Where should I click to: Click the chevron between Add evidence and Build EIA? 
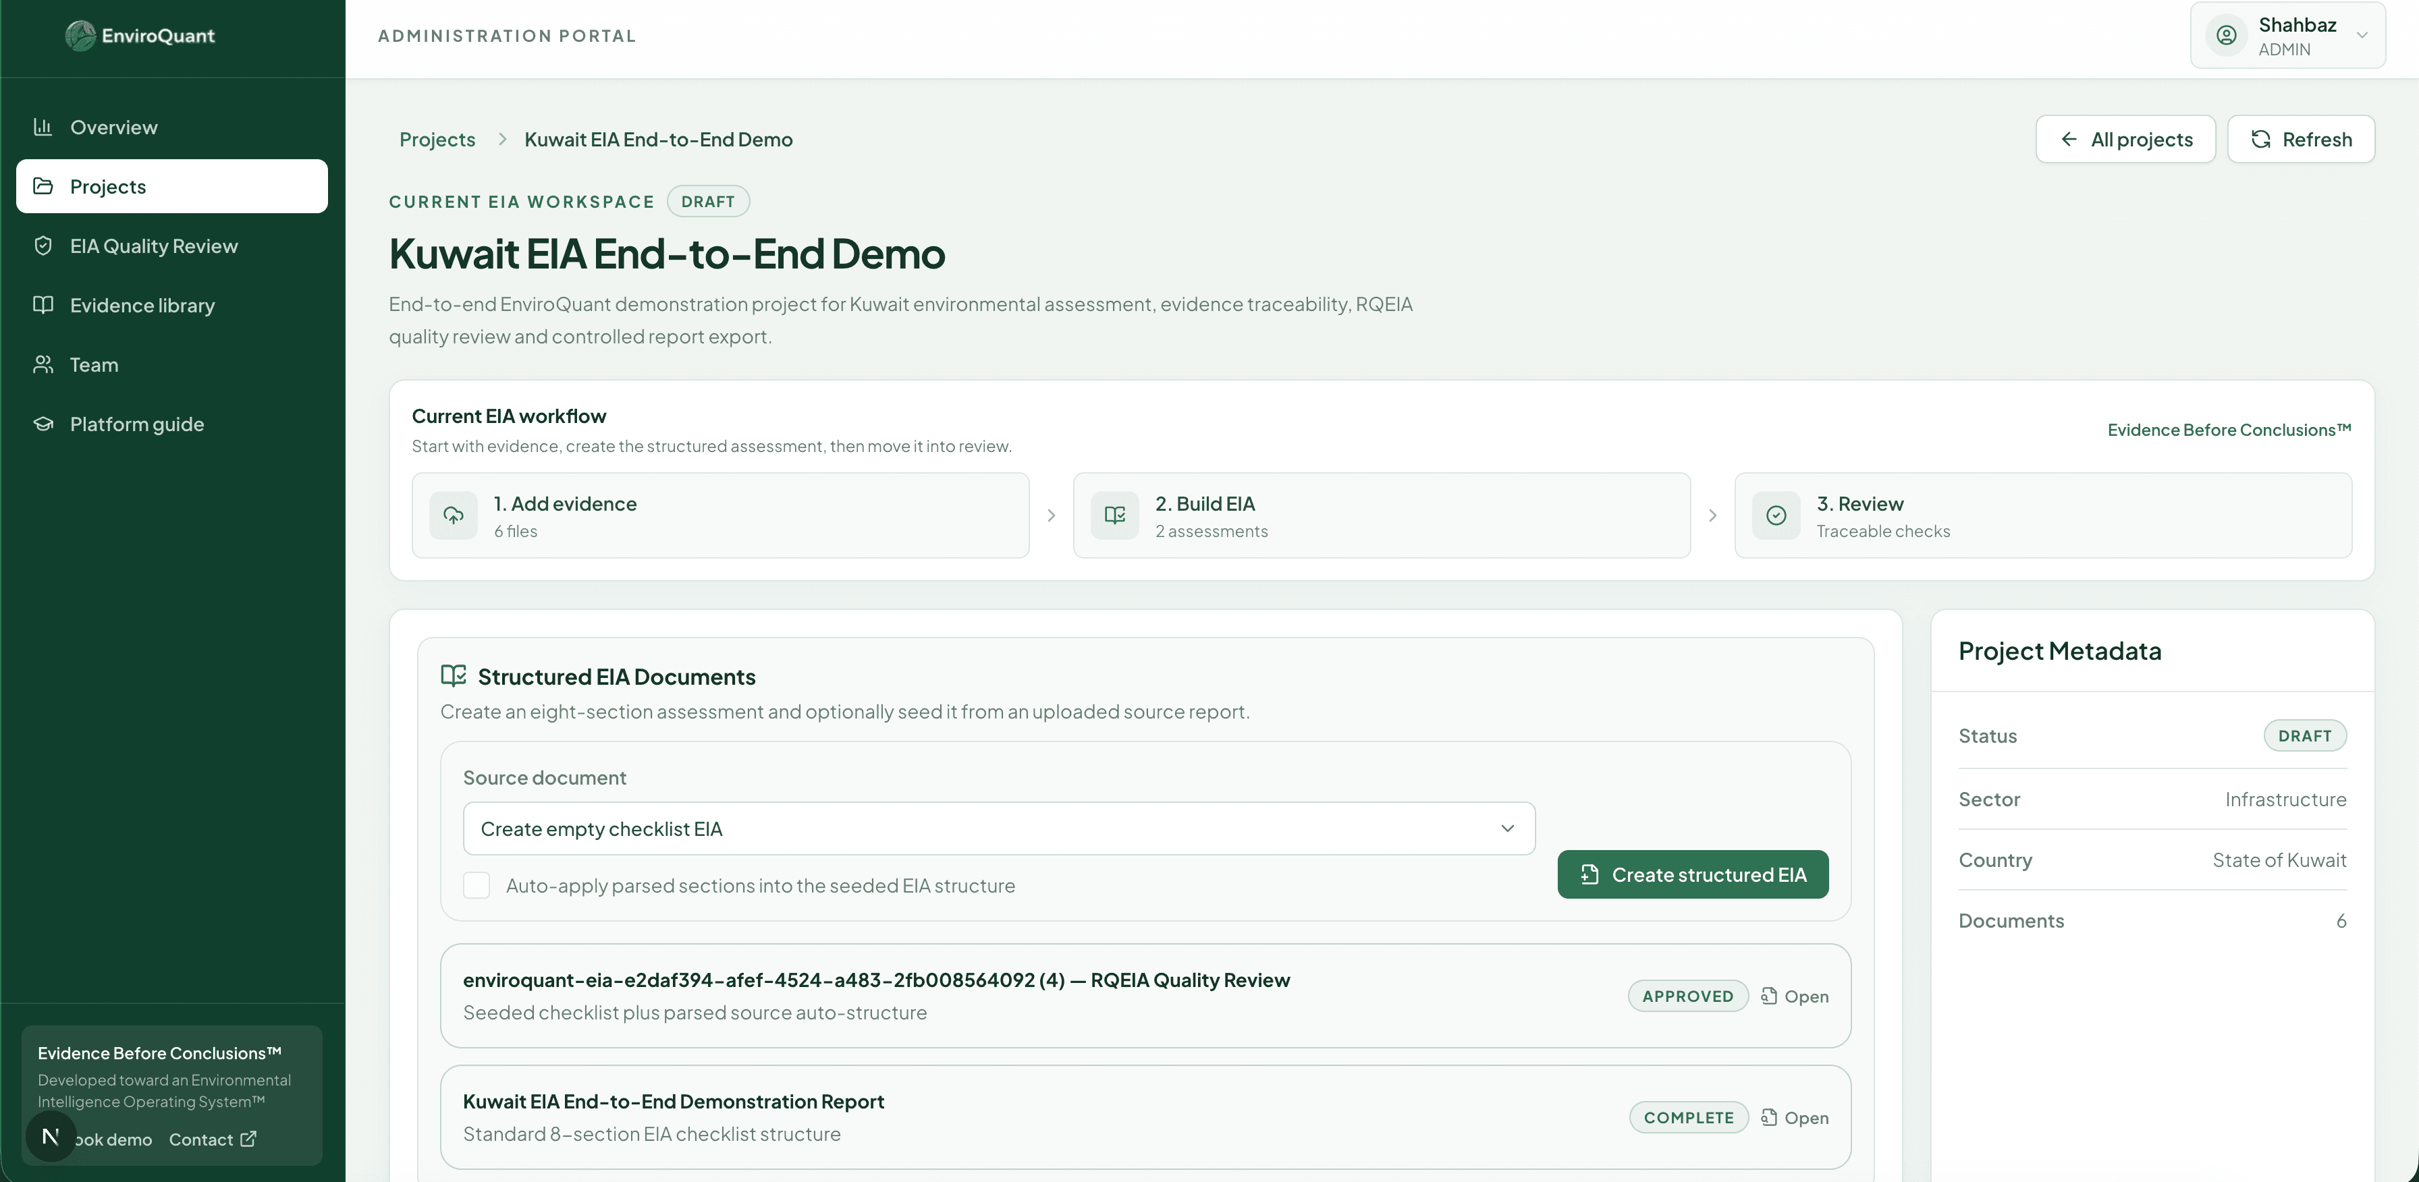(x=1051, y=515)
